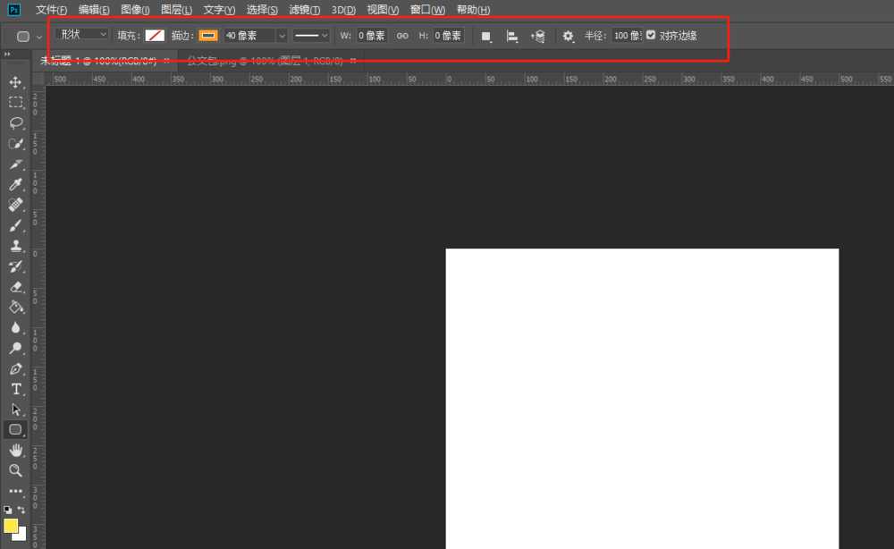Activate the Hand tool

[x=15, y=451]
